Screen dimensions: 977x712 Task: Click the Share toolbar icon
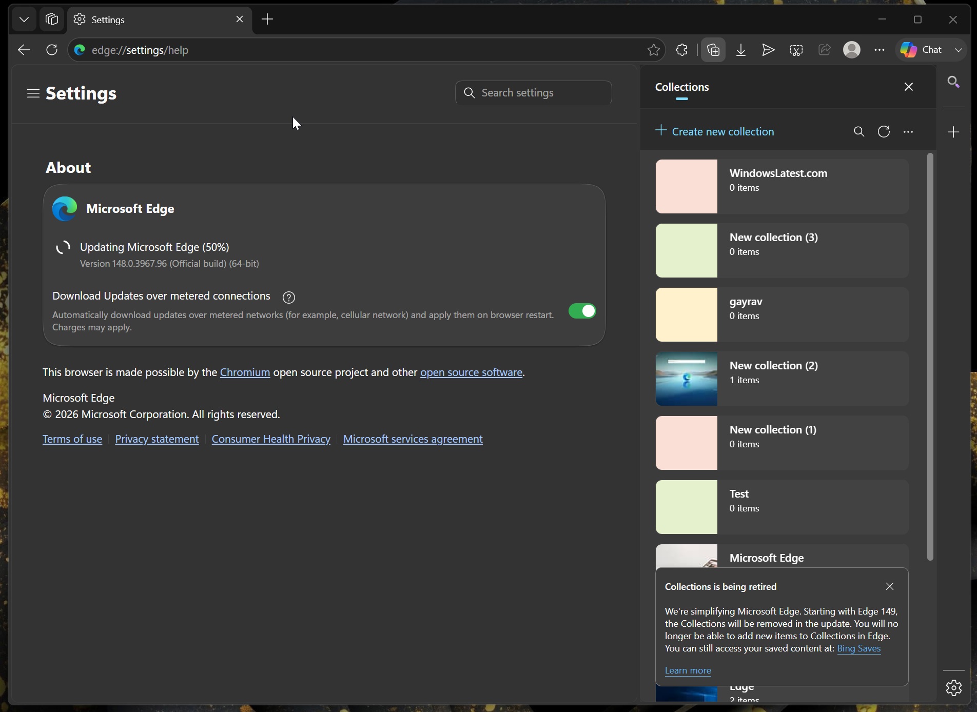pyautogui.click(x=825, y=50)
